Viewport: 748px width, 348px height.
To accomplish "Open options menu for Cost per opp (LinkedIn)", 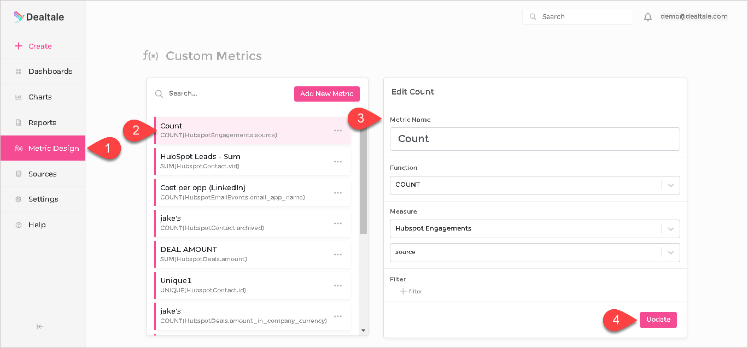I will (338, 193).
